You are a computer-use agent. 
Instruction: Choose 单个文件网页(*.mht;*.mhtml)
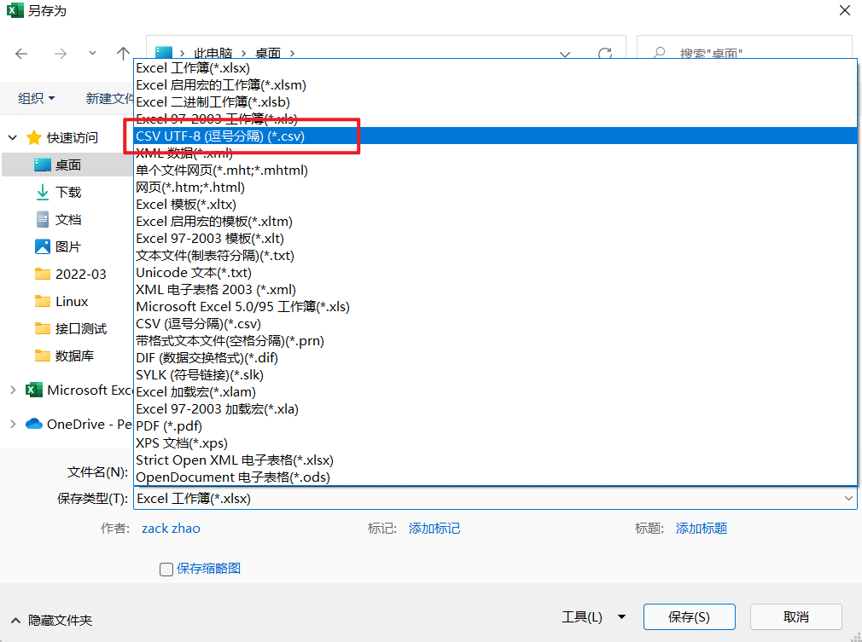click(x=495, y=171)
